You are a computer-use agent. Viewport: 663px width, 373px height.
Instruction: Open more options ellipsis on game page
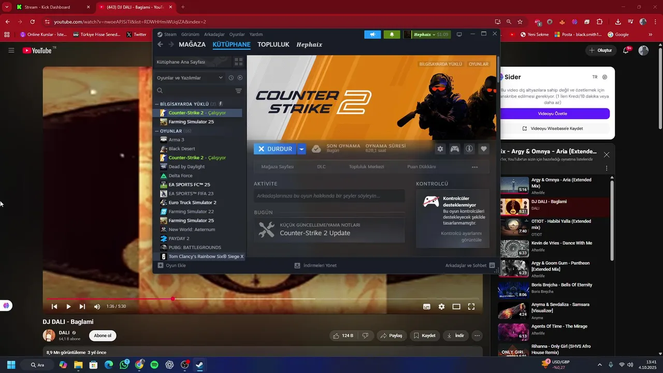click(x=474, y=167)
